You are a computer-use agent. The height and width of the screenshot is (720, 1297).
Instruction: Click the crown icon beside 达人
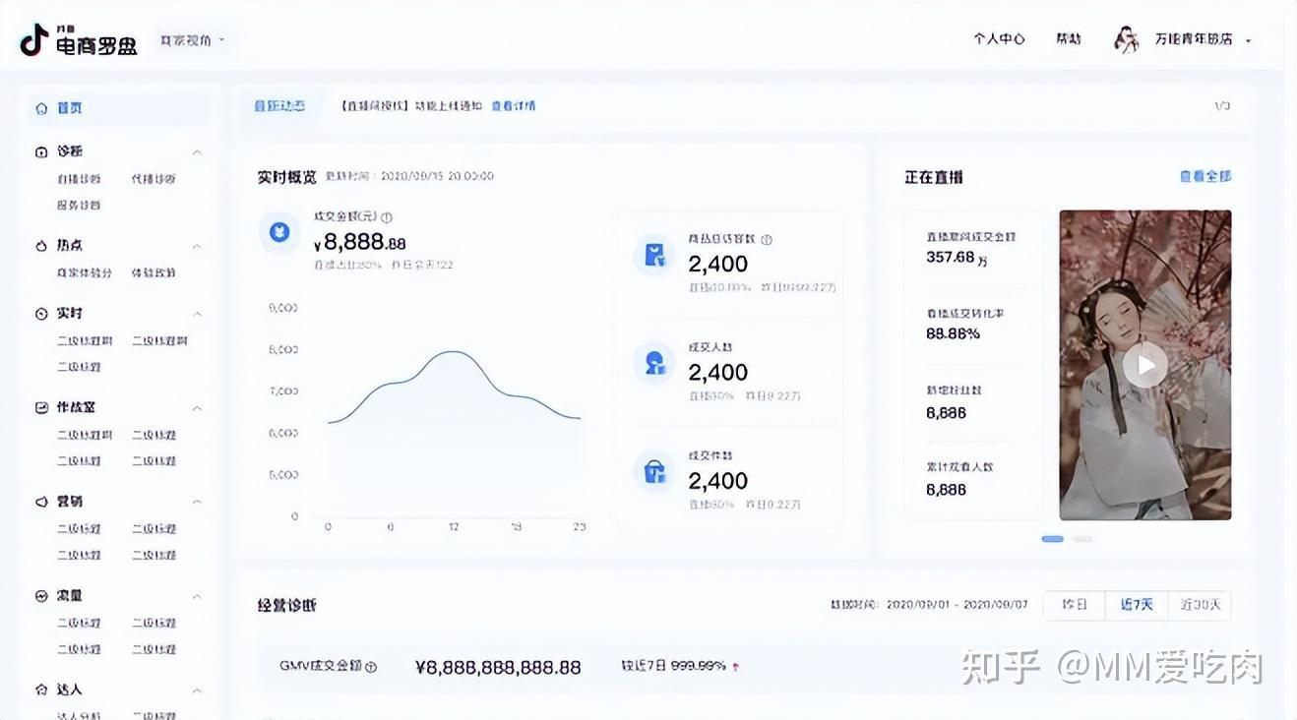coord(41,690)
